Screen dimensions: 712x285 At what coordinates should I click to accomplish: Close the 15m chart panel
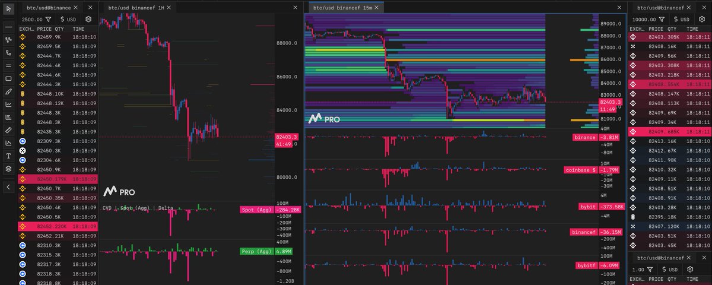point(618,8)
